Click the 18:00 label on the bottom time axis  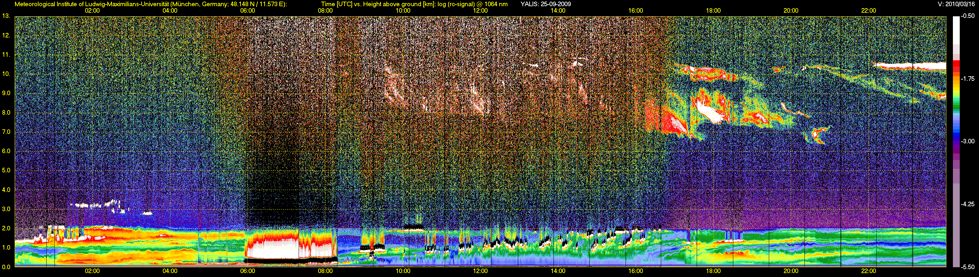[x=713, y=271]
